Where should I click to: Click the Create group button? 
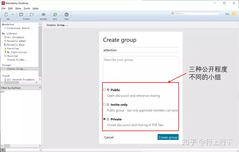tap(168, 137)
